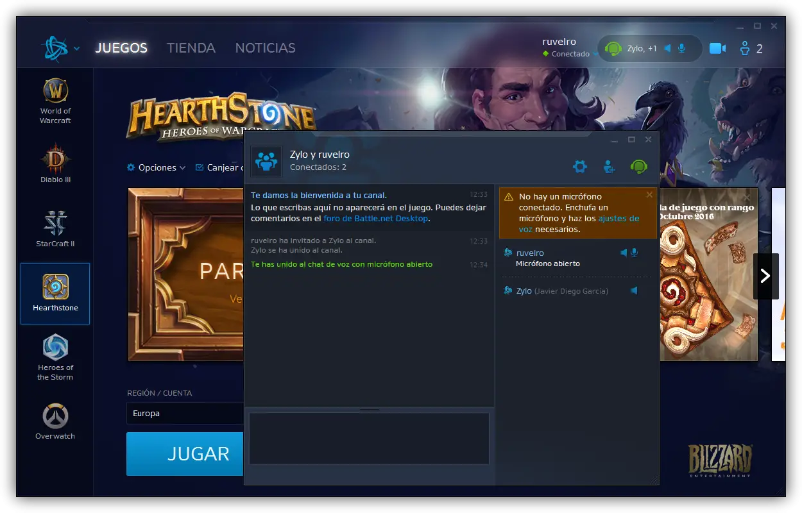
Task: Select World of Warcraft in sidebar
Action: [x=56, y=101]
